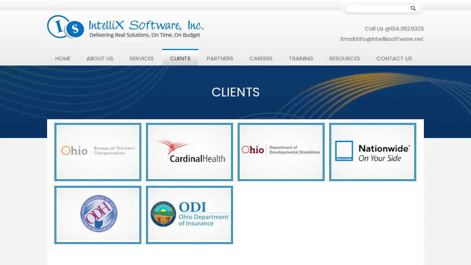Click the IntelliX Software logo
The image size is (471, 265).
pyautogui.click(x=125, y=27)
